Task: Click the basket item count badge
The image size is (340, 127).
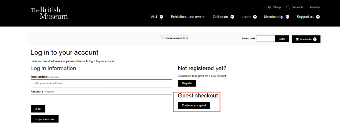Action: point(314,39)
